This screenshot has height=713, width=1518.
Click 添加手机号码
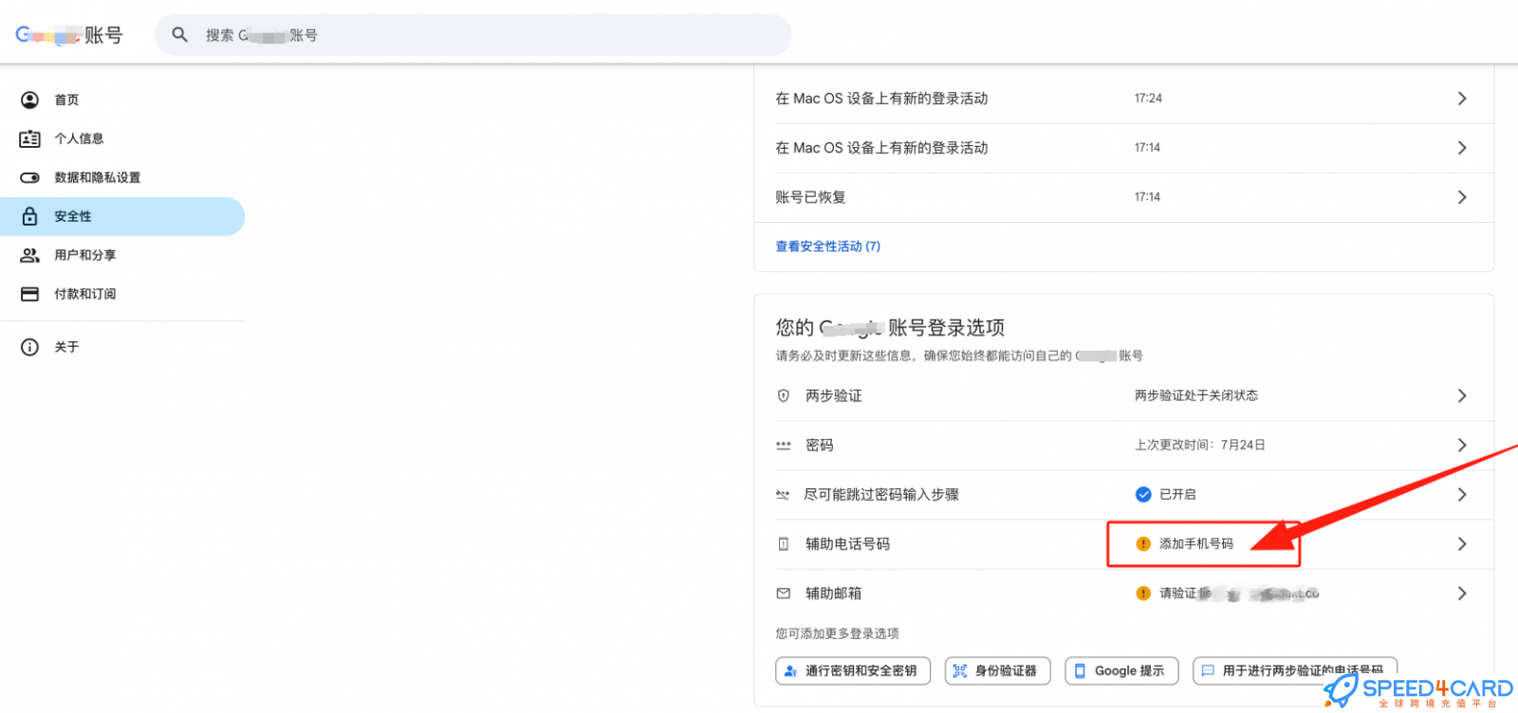pyautogui.click(x=1196, y=544)
